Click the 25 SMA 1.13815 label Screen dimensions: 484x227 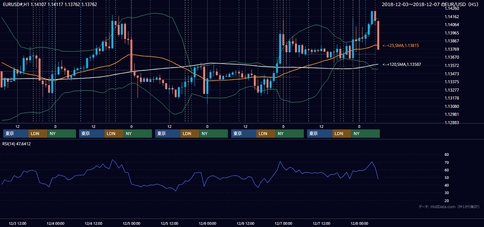point(401,45)
